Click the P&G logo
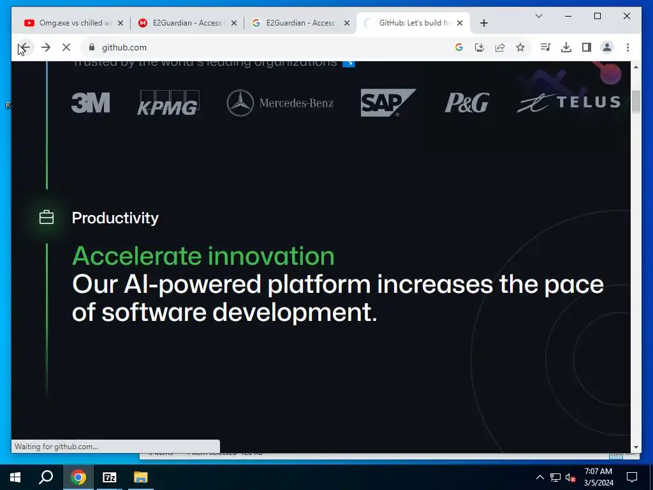 pyautogui.click(x=467, y=103)
